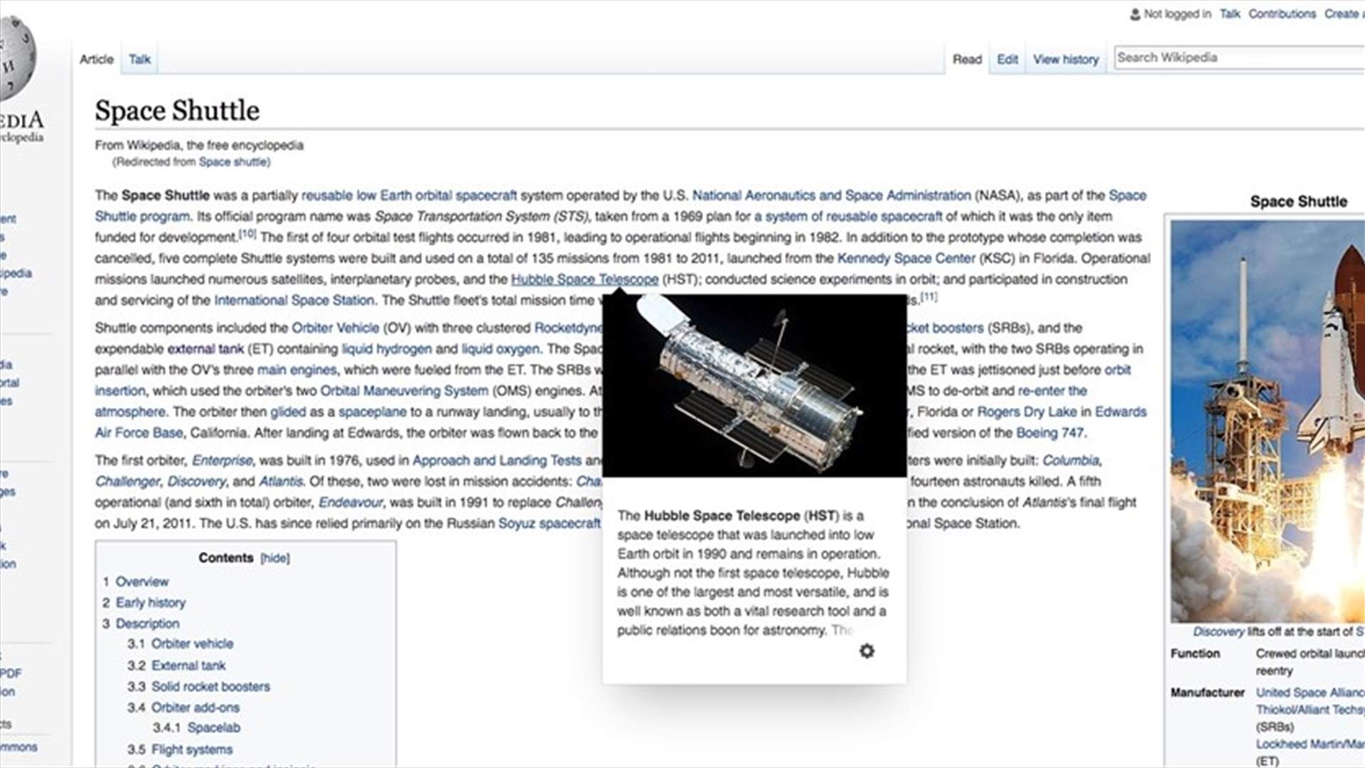Open the Contributions link
This screenshot has width=1365, height=768.
pos(1282,14)
